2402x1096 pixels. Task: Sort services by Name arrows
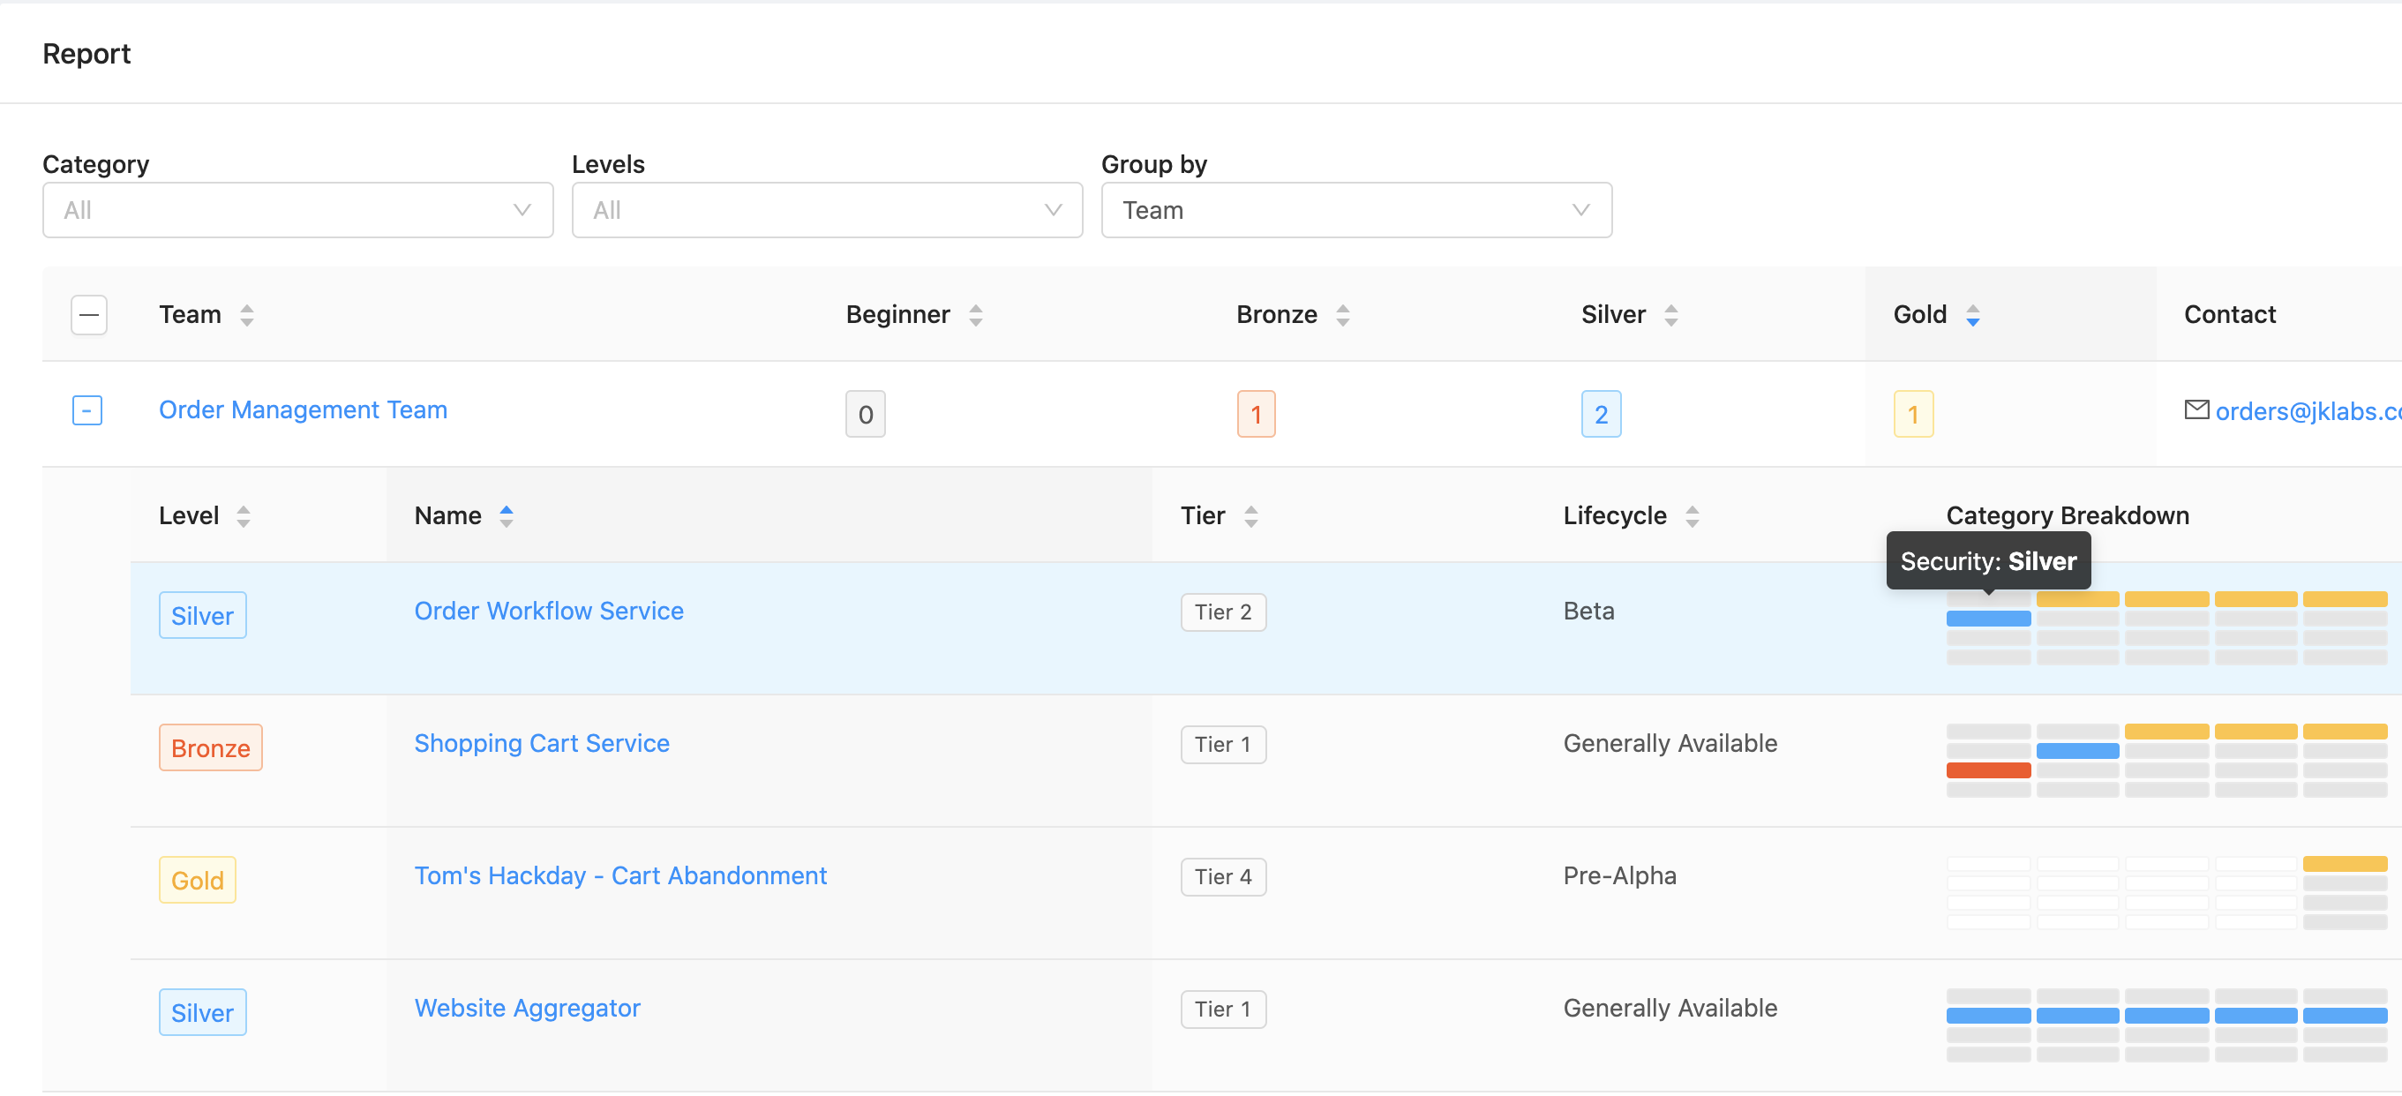coord(507,517)
